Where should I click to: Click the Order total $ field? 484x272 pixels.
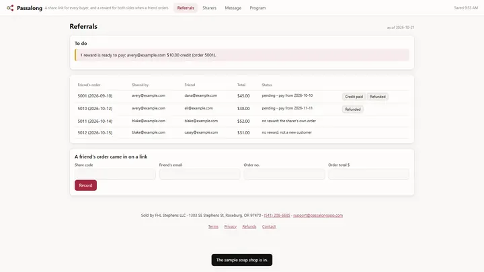(x=368, y=174)
